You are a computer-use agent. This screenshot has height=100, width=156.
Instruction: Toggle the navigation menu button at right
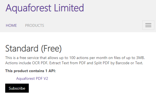[x=148, y=25]
